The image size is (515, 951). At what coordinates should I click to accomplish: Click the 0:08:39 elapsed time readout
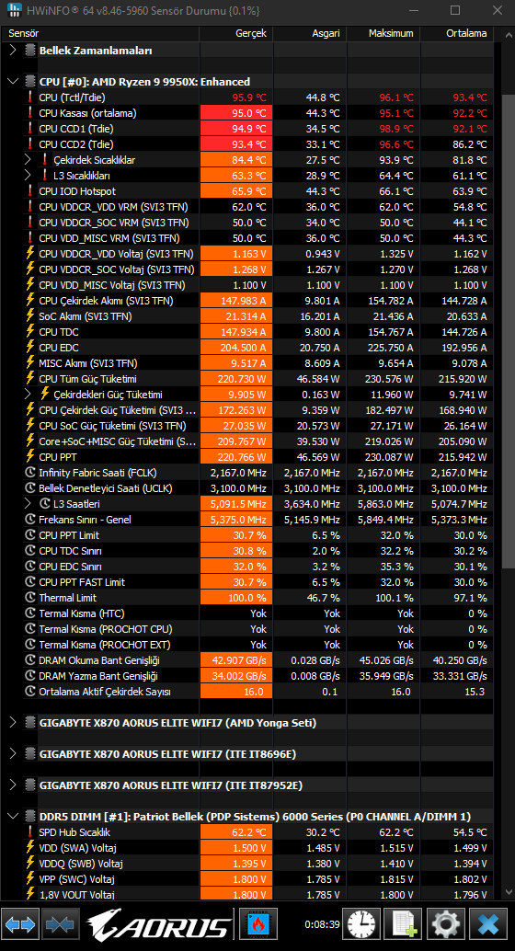click(x=322, y=923)
